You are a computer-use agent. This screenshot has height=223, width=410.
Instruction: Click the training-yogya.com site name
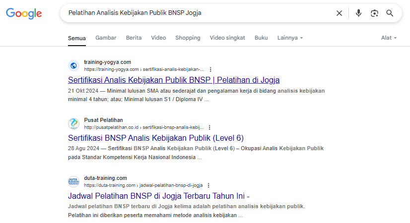click(x=108, y=62)
